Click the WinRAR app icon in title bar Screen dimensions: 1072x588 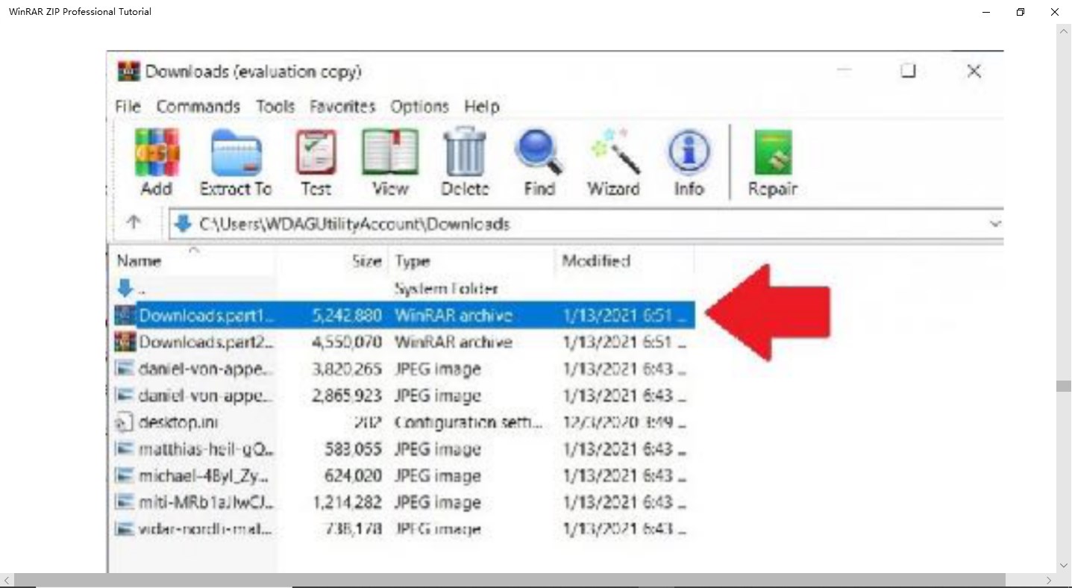click(128, 72)
